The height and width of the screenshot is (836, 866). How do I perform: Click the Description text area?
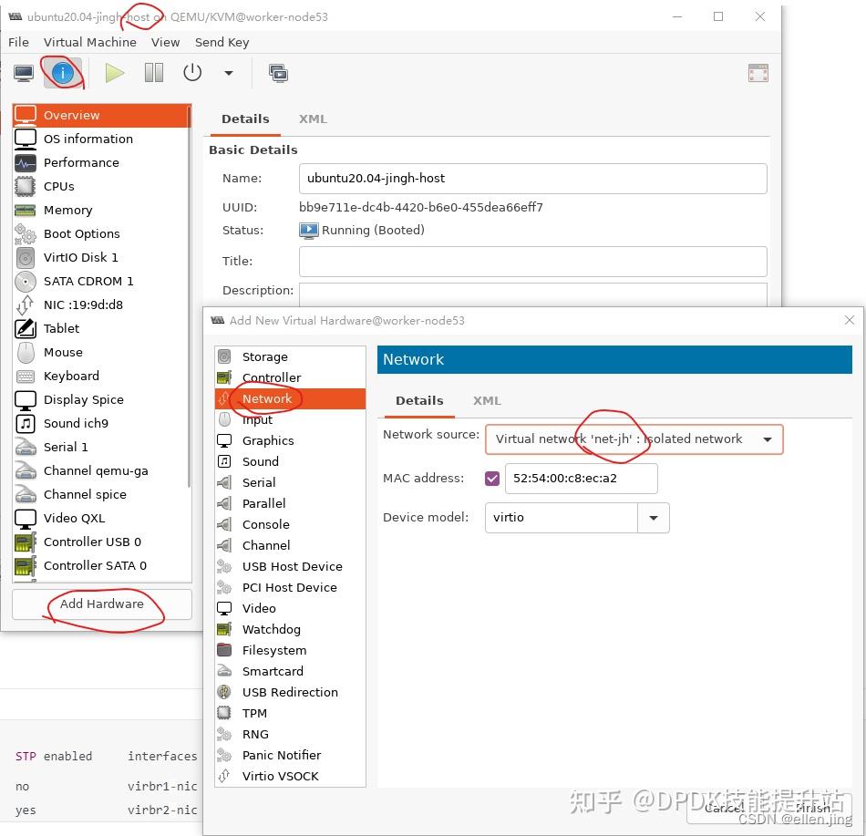click(533, 294)
